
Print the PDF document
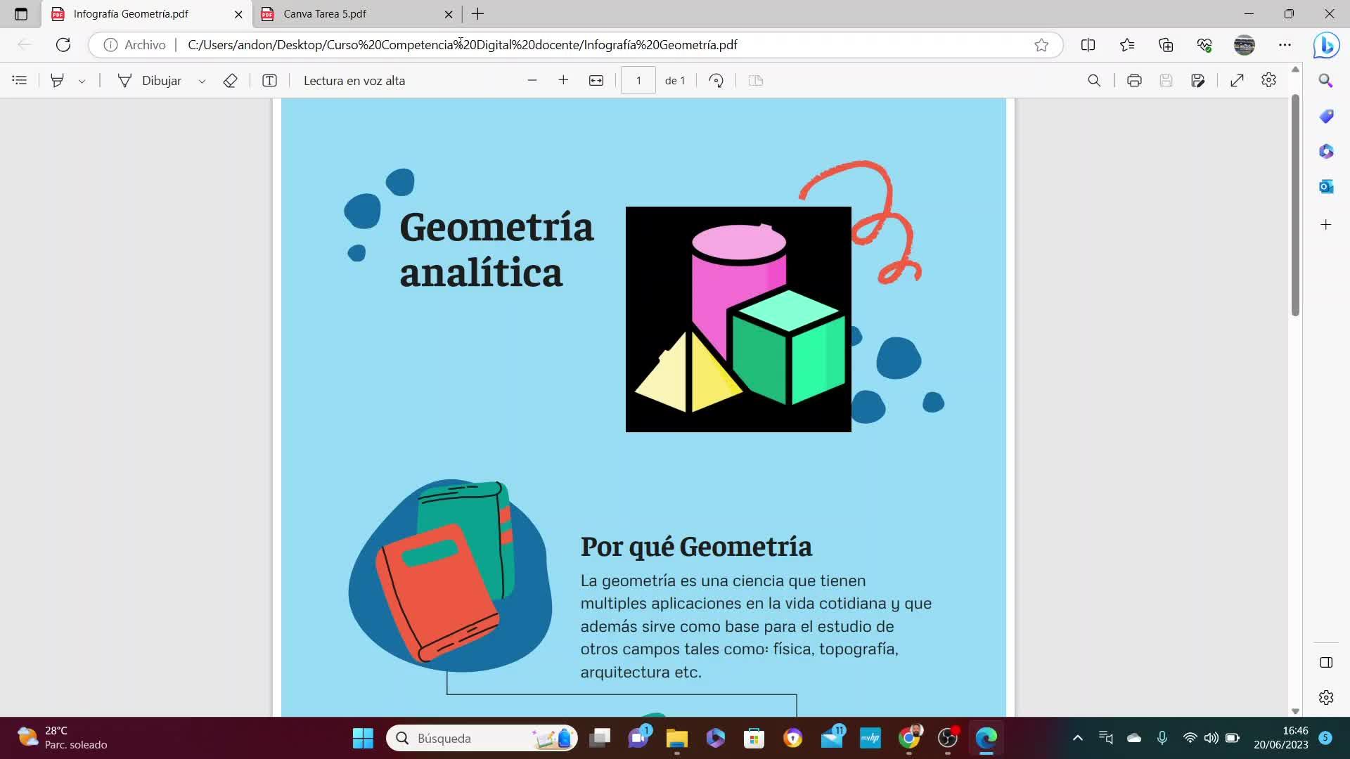(1133, 81)
